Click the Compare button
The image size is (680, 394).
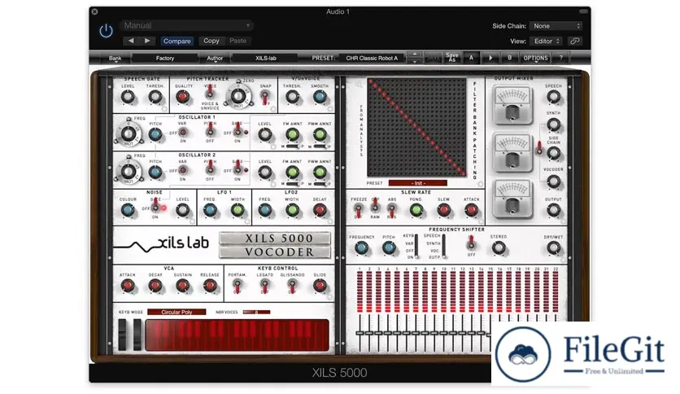coord(177,41)
